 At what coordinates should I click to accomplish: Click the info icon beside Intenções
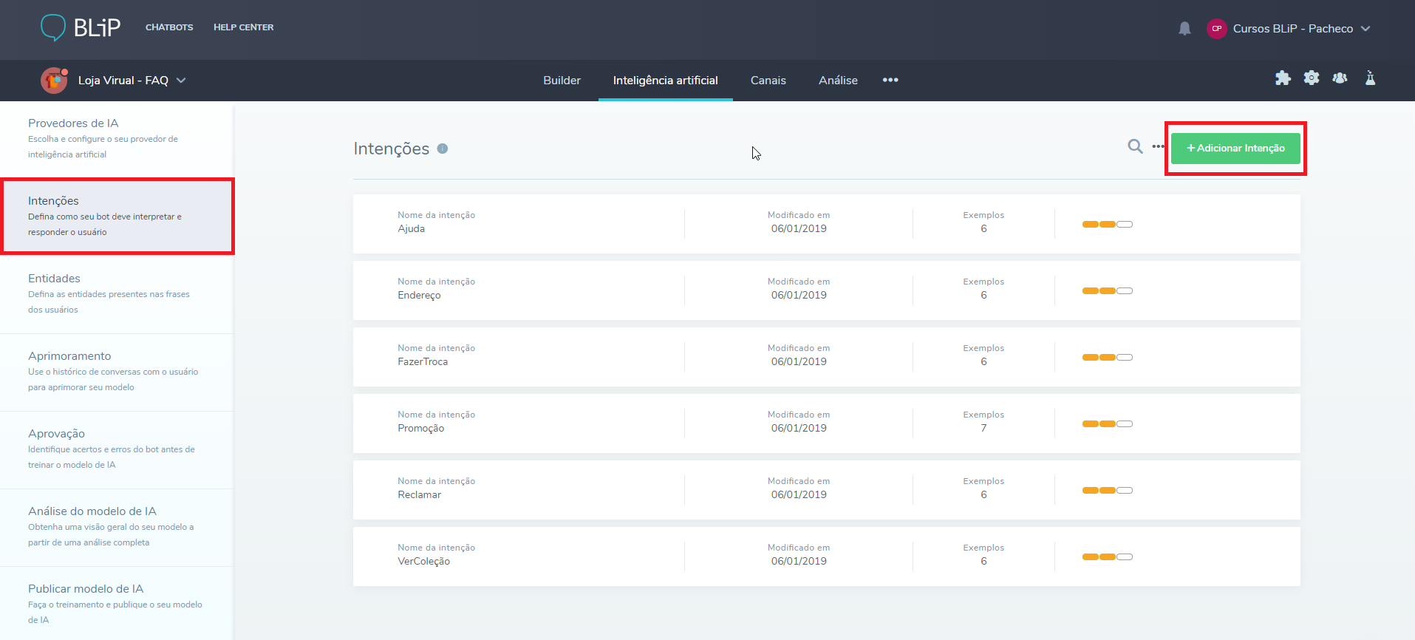[443, 149]
